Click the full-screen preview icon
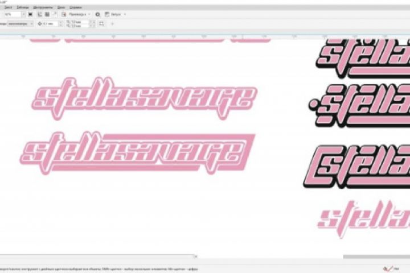Viewport: 410px width, 273px height. [x=30, y=14]
